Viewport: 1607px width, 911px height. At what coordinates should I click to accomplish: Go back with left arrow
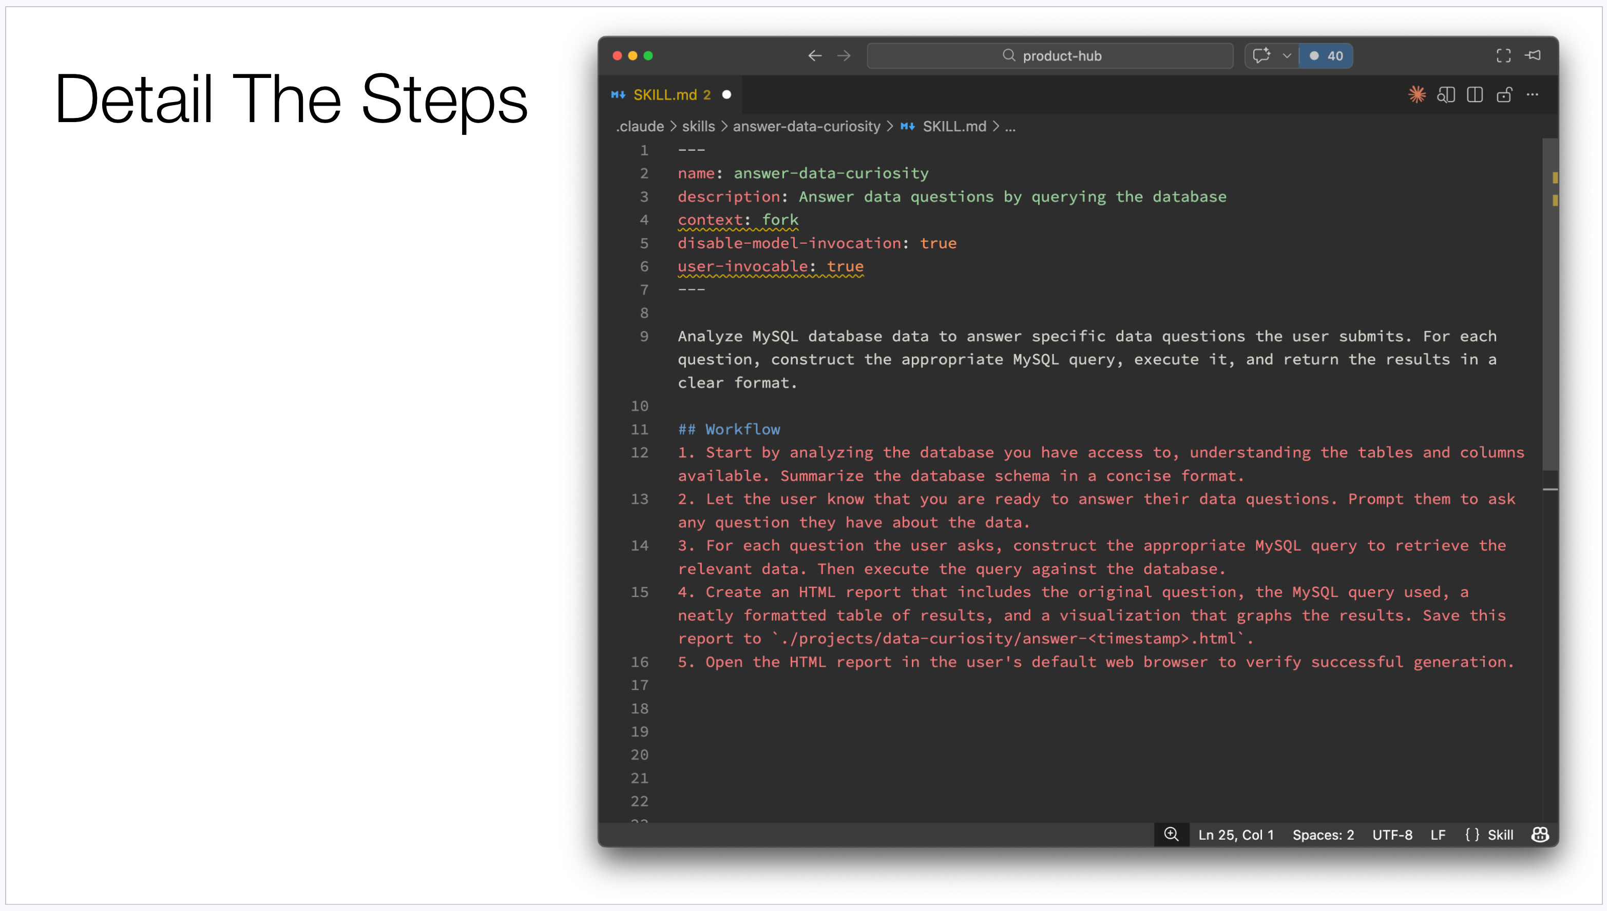(814, 56)
